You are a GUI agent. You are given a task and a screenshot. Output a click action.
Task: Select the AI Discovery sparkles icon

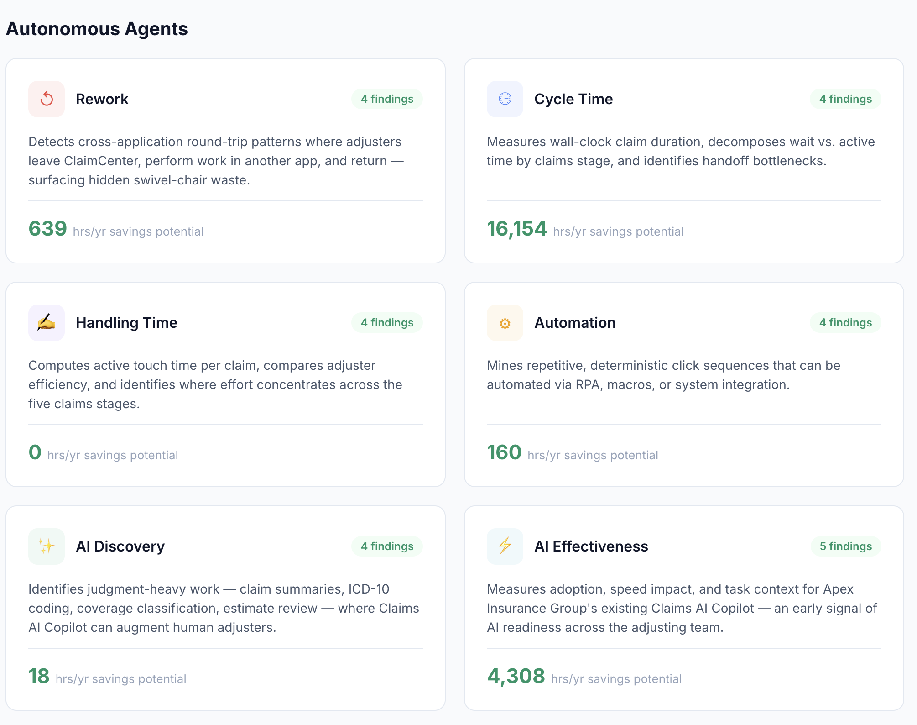46,546
